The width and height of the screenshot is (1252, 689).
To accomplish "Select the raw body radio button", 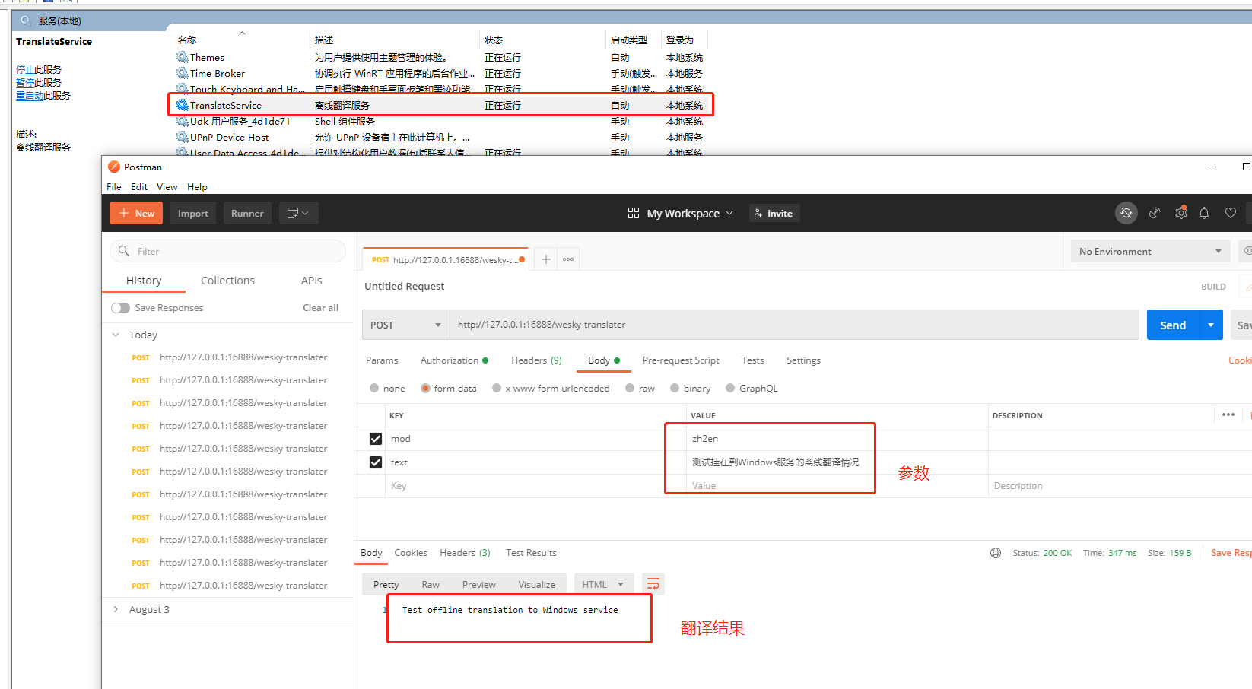I will click(x=630, y=388).
